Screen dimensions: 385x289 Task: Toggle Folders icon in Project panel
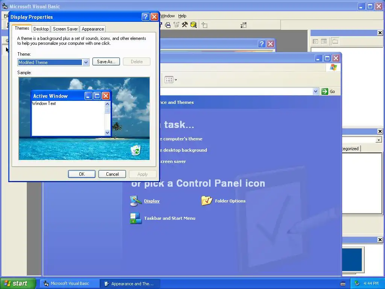tap(335, 41)
